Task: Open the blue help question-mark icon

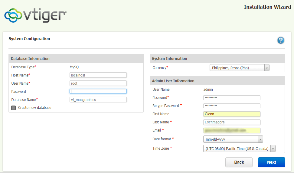Action: (281, 40)
